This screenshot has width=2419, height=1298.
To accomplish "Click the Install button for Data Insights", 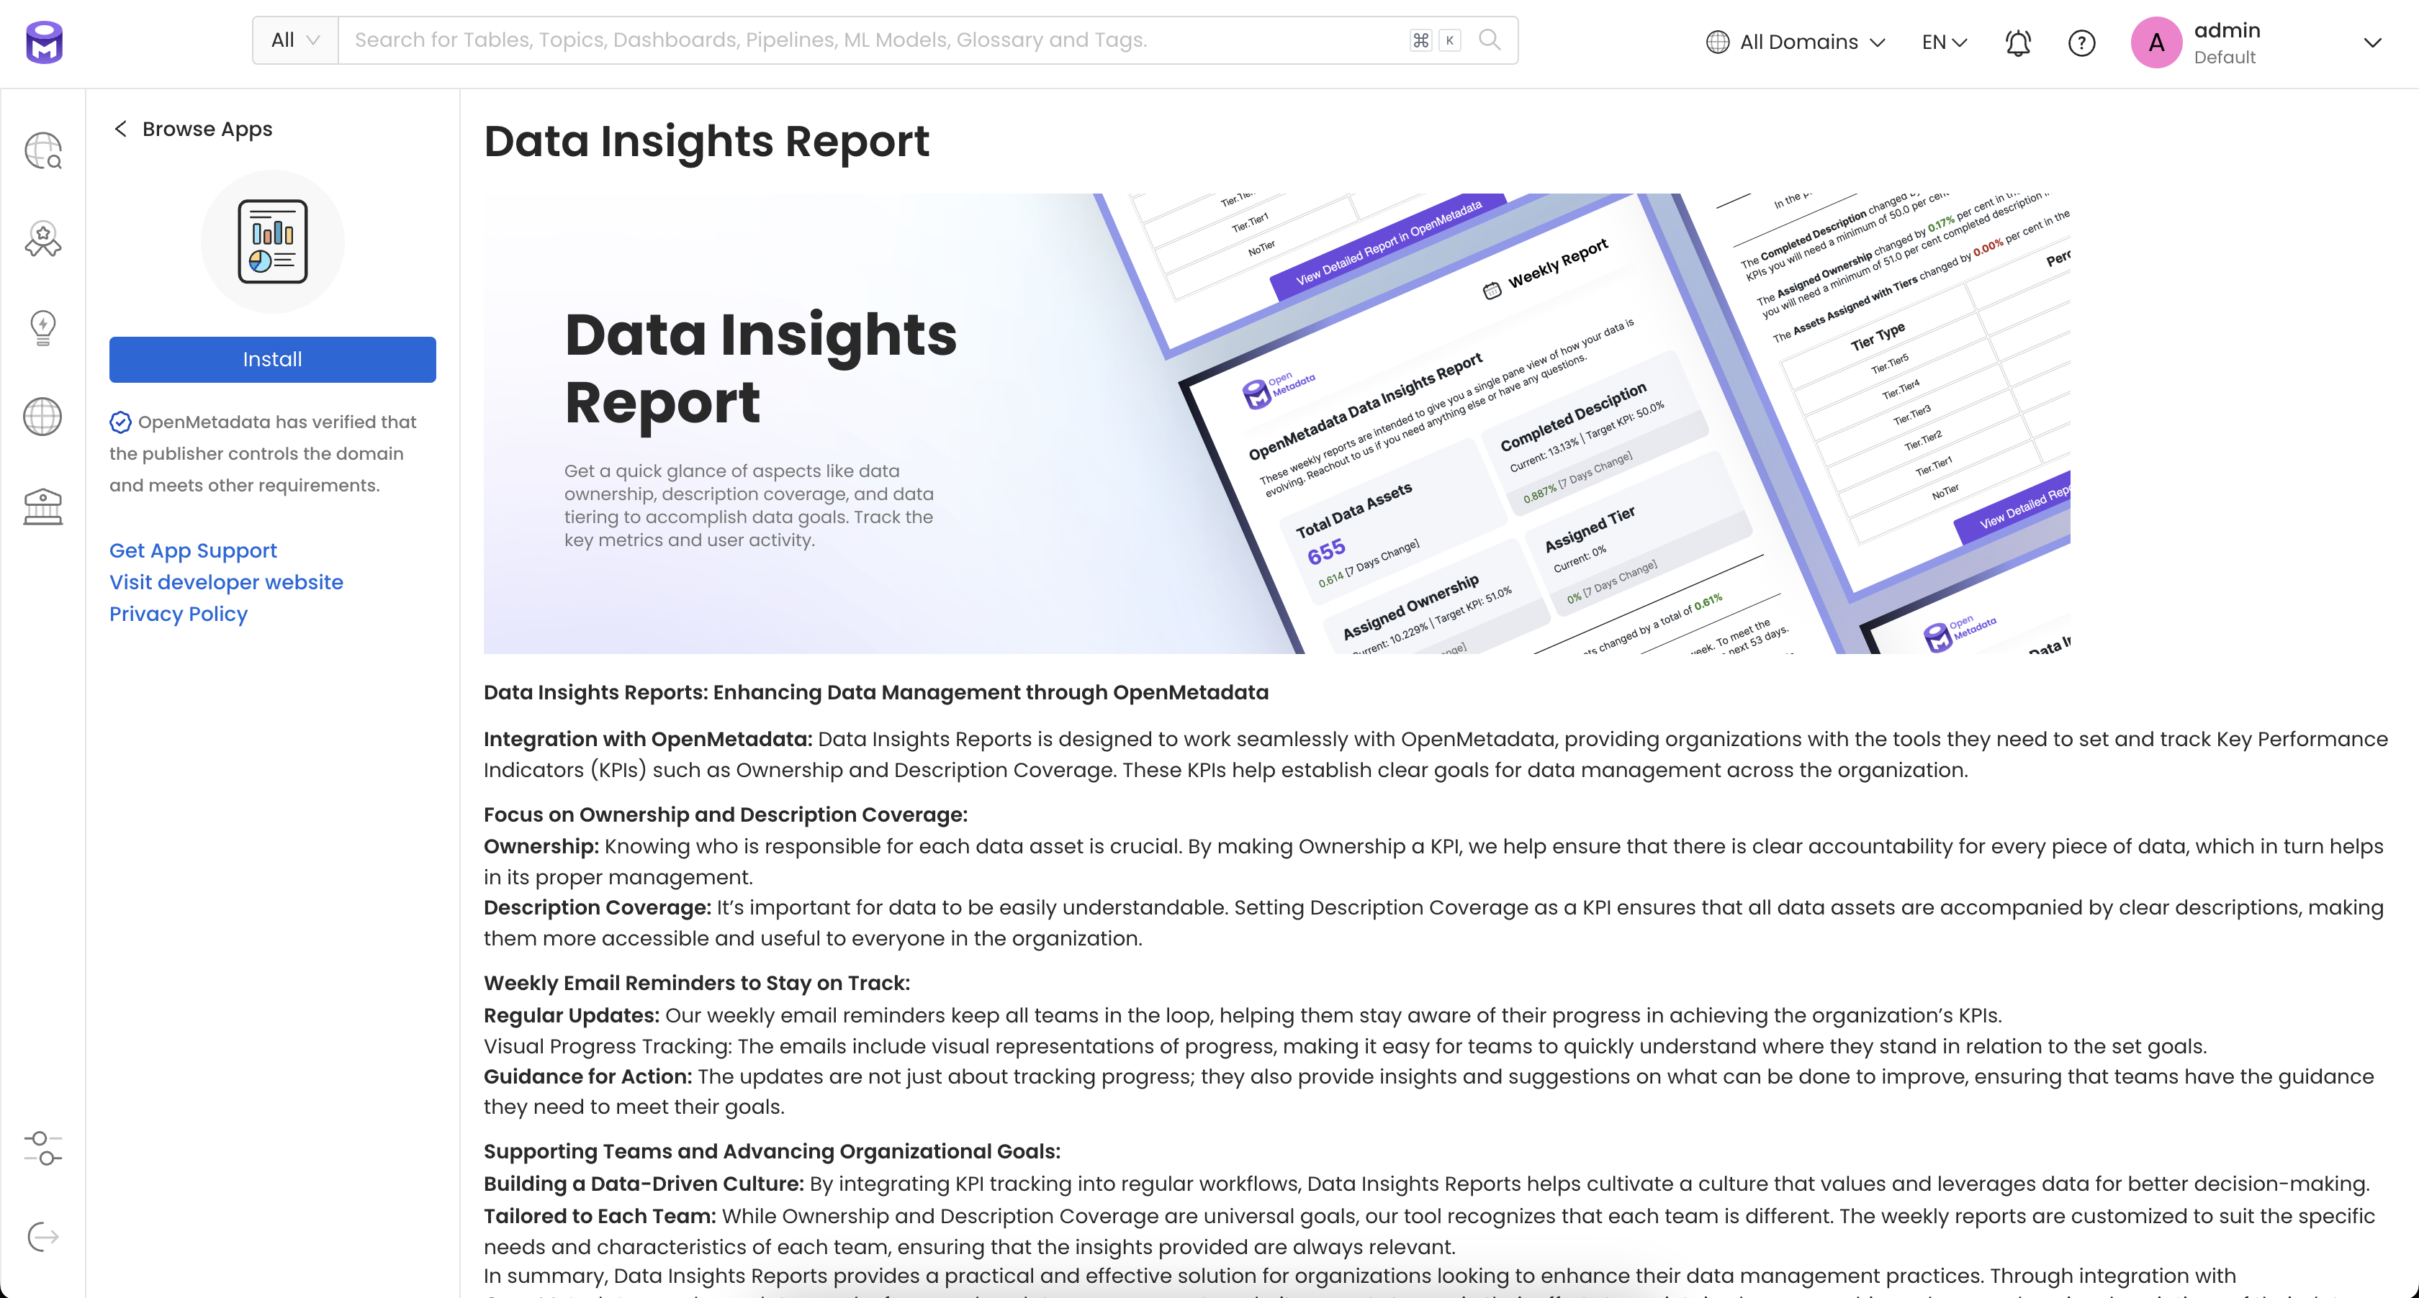I will pyautogui.click(x=272, y=358).
